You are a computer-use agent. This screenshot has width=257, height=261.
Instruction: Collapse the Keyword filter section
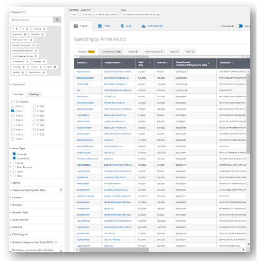(10, 12)
